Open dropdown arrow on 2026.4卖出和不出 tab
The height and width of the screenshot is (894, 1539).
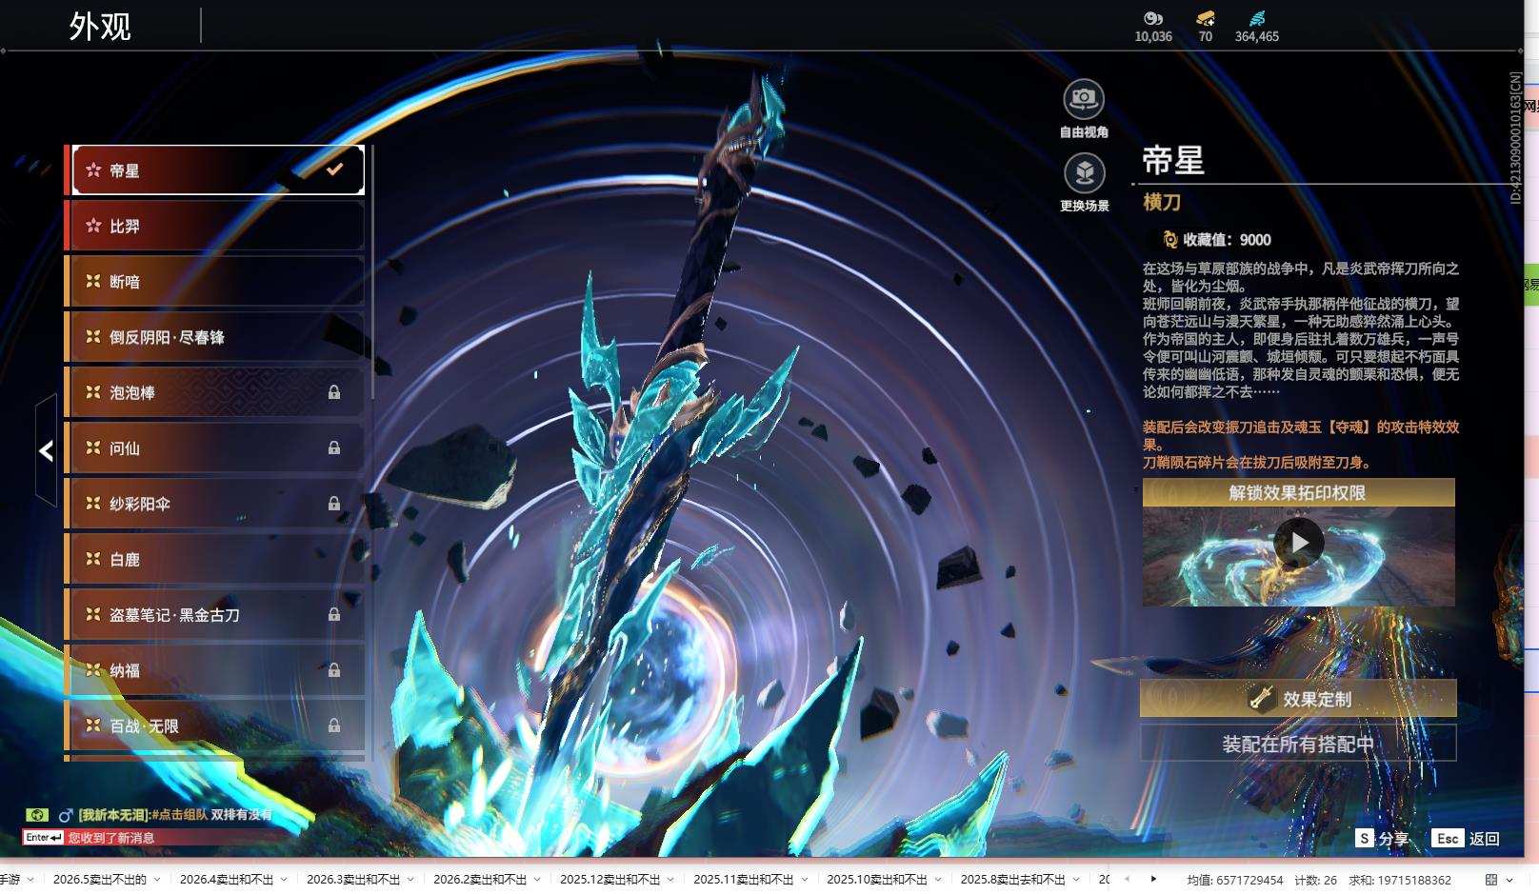(284, 880)
